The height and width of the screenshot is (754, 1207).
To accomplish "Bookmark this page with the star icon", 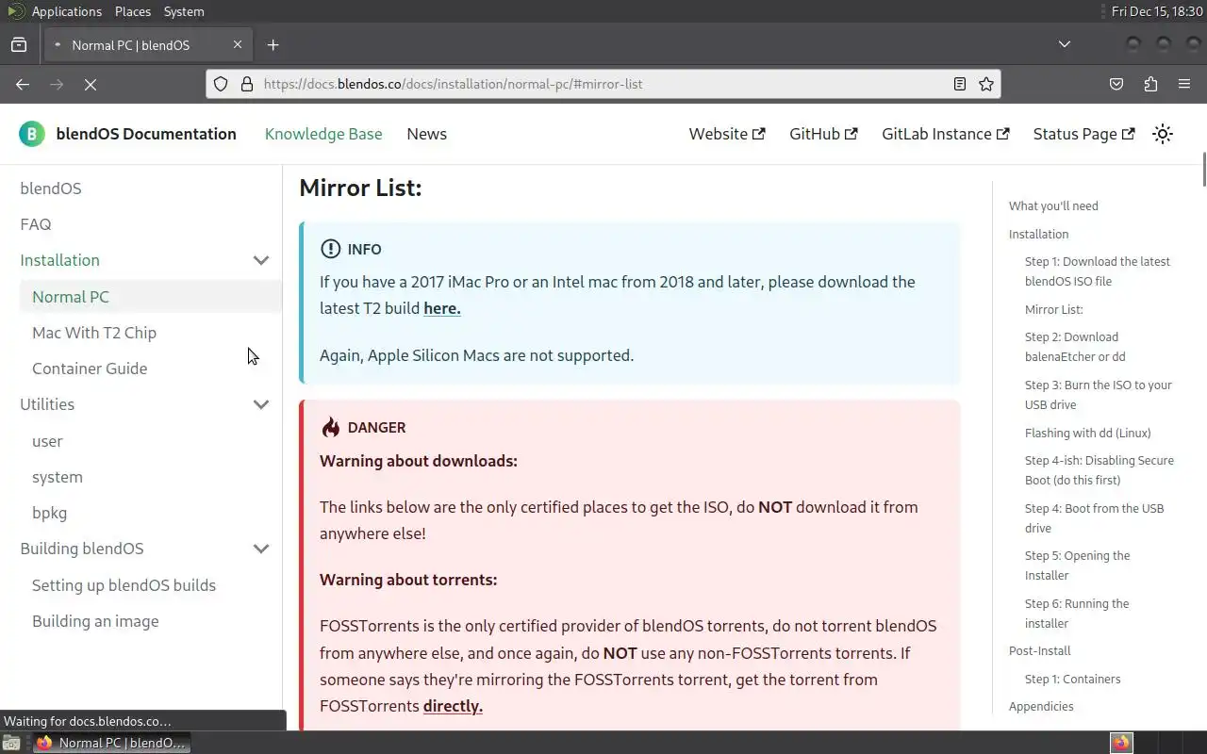I will click(986, 84).
